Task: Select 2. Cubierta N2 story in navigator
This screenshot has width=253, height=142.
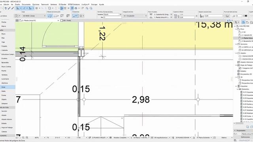Action: 247,35
